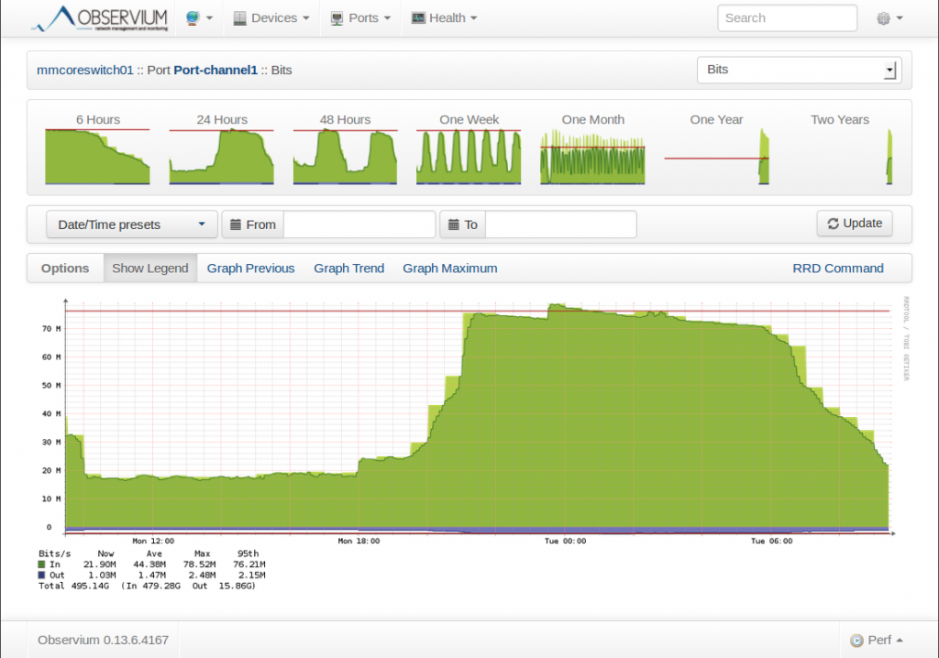
Task: Click the Ports icon in the navbar
Action: (x=336, y=17)
